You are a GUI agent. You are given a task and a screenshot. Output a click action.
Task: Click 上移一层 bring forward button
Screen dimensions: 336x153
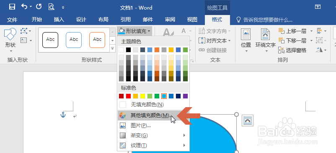coord(292,31)
